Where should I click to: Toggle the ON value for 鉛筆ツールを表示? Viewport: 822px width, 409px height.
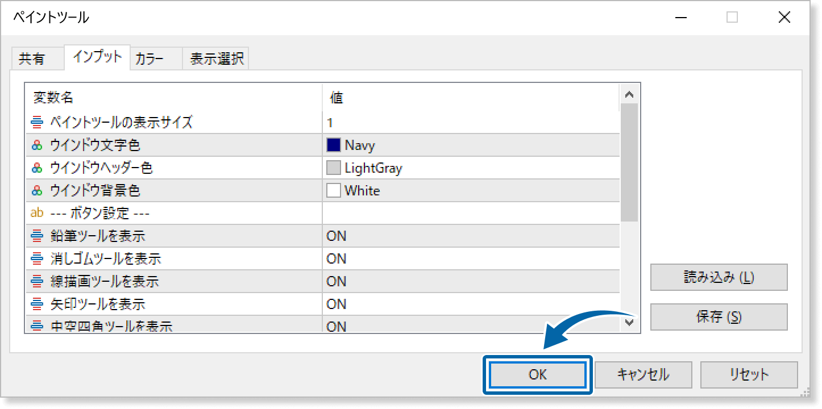337,236
